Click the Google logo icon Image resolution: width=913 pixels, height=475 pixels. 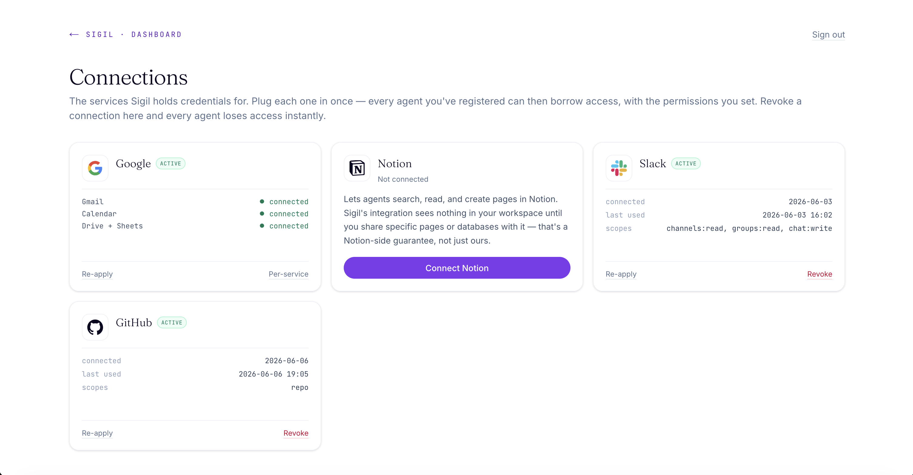coord(95,168)
